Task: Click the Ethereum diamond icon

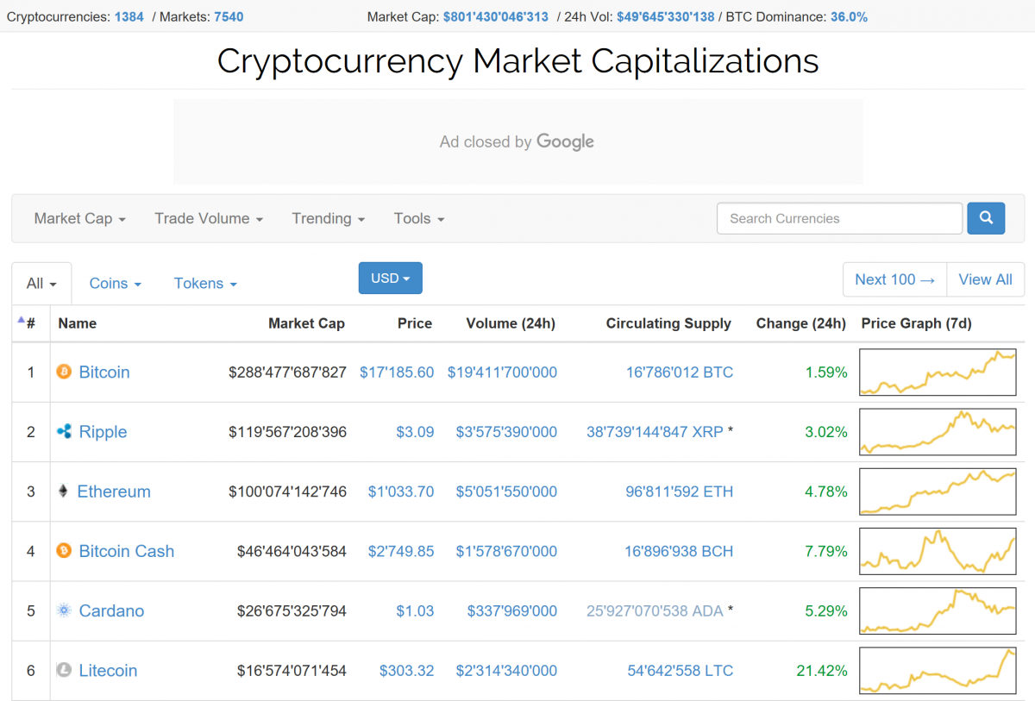Action: coord(63,491)
